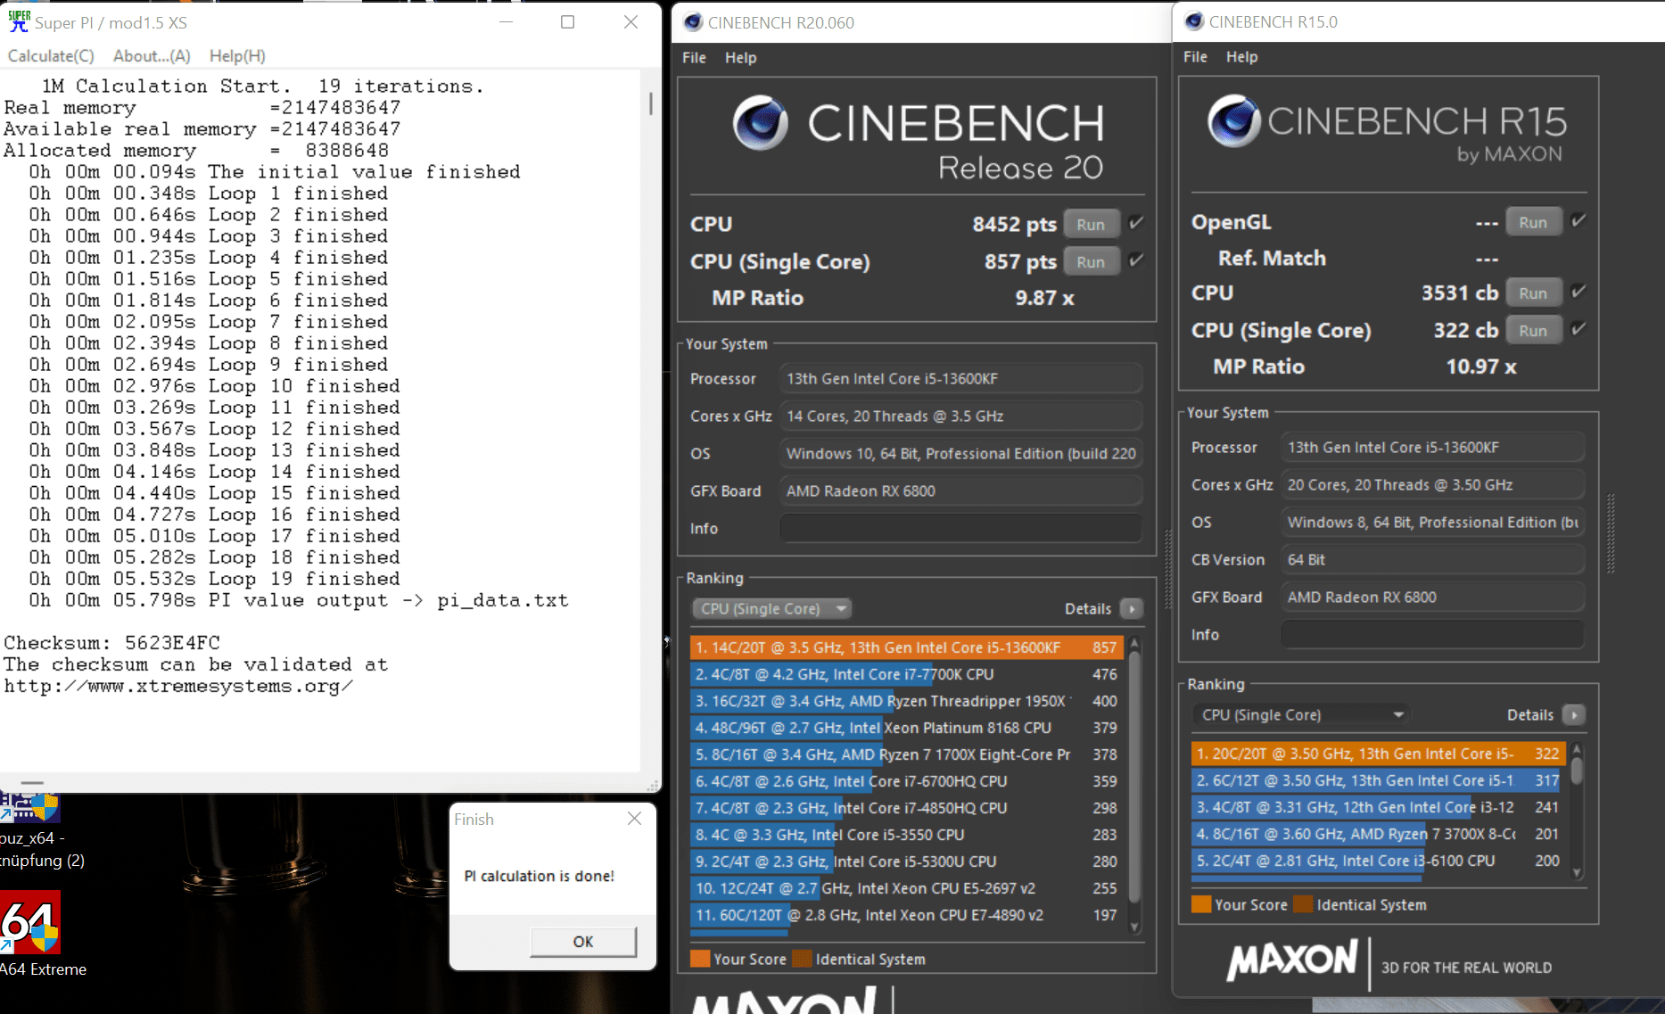Screen dimensions: 1665x1014
Task: Click the Info field in Cinebench R20
Action: click(960, 528)
